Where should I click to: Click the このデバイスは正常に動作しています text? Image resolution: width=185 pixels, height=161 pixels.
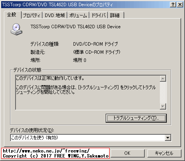(50, 78)
